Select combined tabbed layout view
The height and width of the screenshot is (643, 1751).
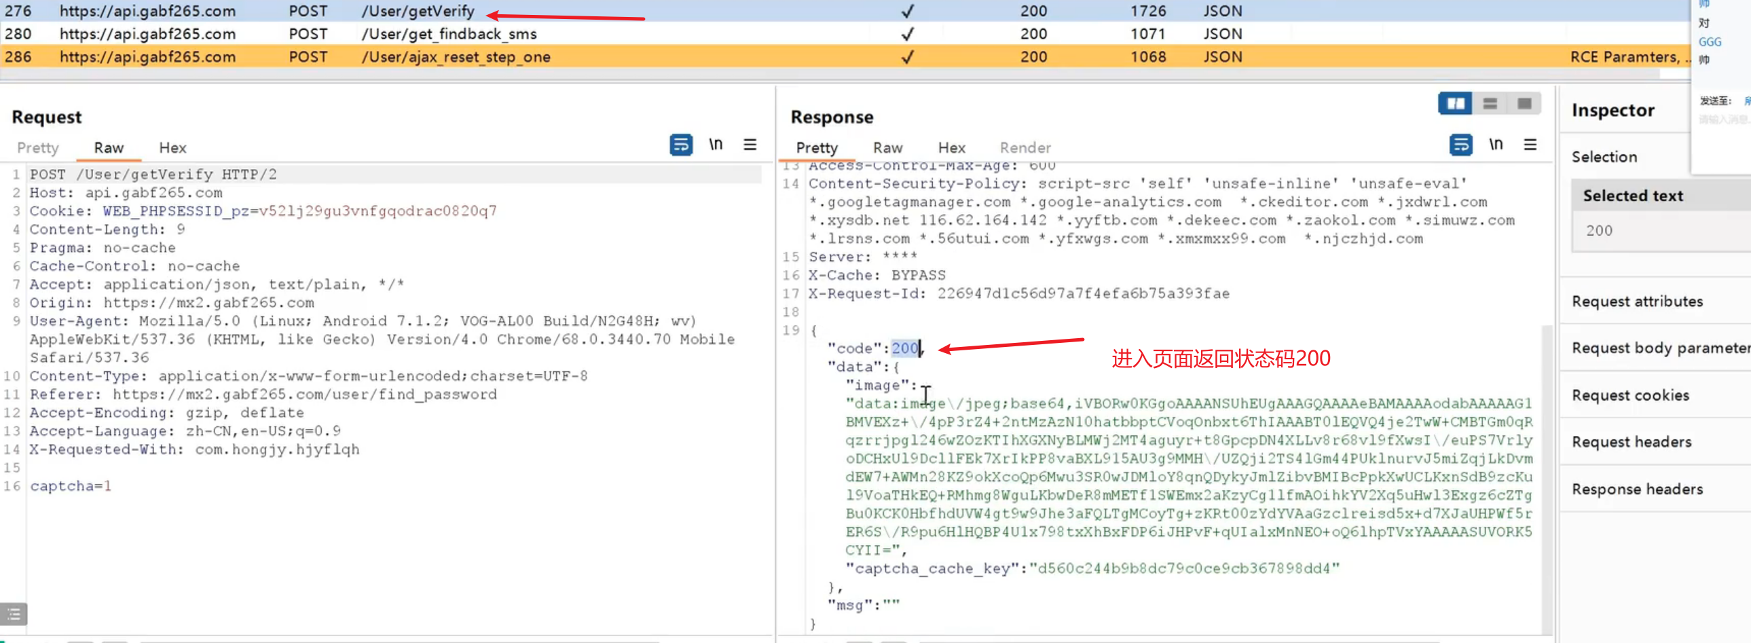click(x=1524, y=103)
